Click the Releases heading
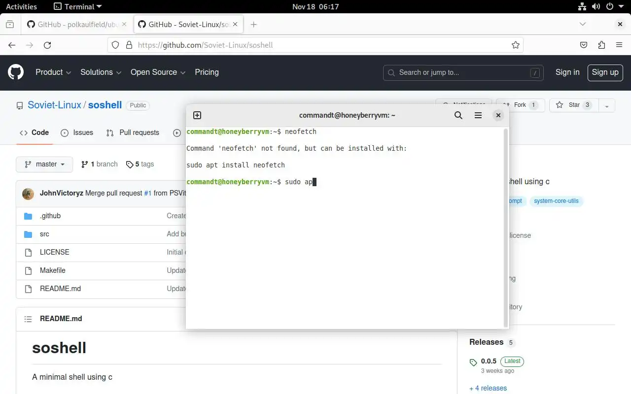The width and height of the screenshot is (631, 394). (486, 342)
